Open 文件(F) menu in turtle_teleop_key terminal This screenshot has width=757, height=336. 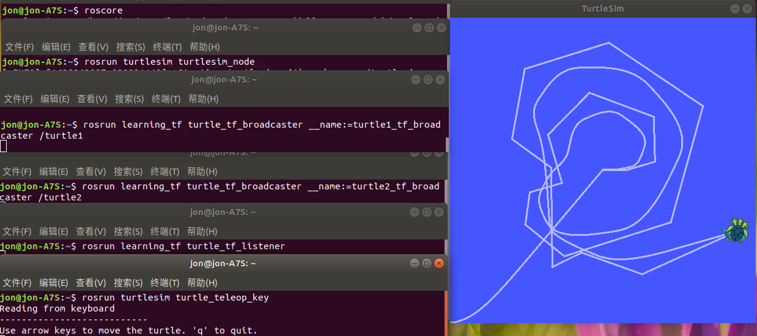[x=17, y=283]
